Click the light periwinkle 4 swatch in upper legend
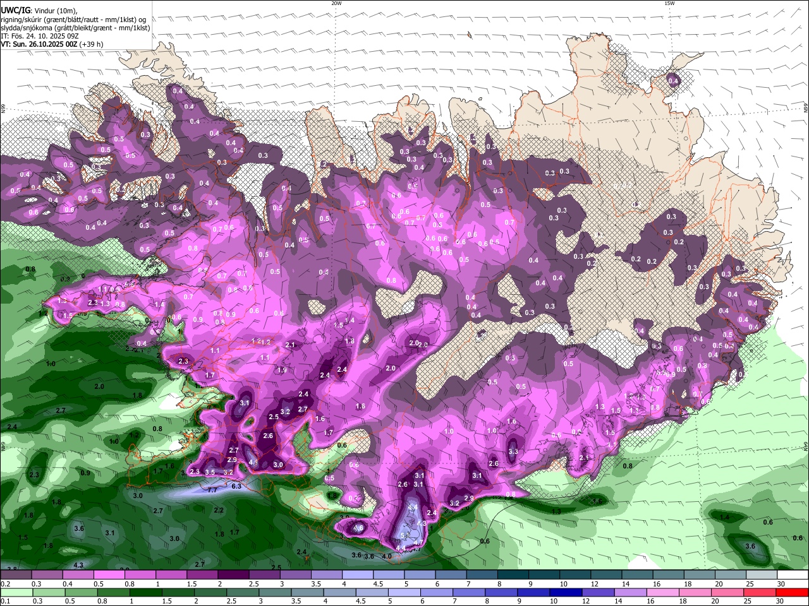This screenshot has width=809, height=606. [x=358, y=574]
